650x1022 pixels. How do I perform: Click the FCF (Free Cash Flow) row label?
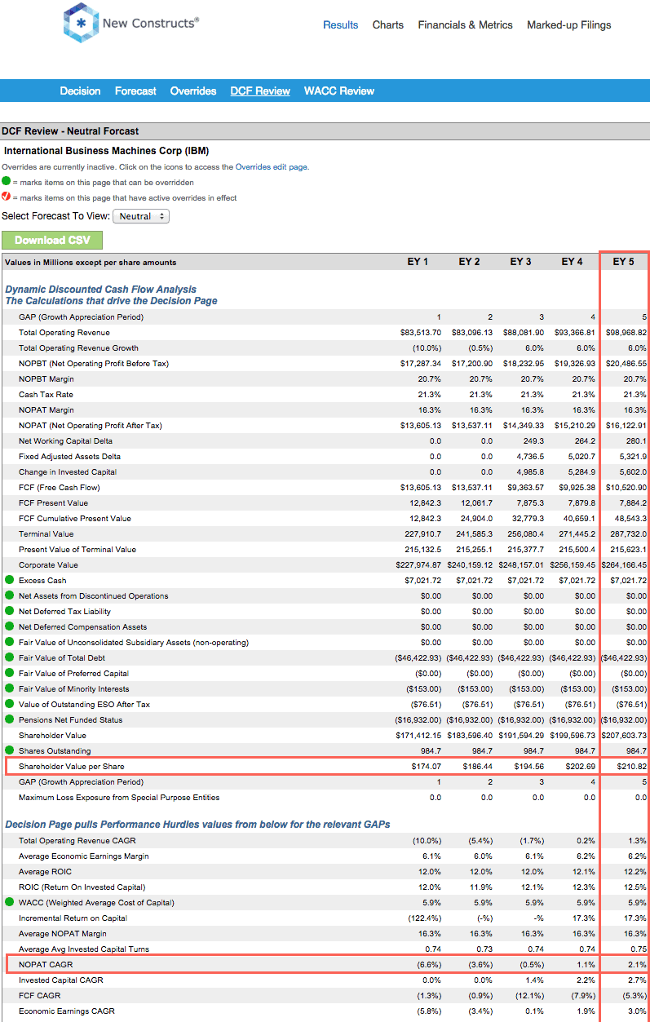[60, 487]
